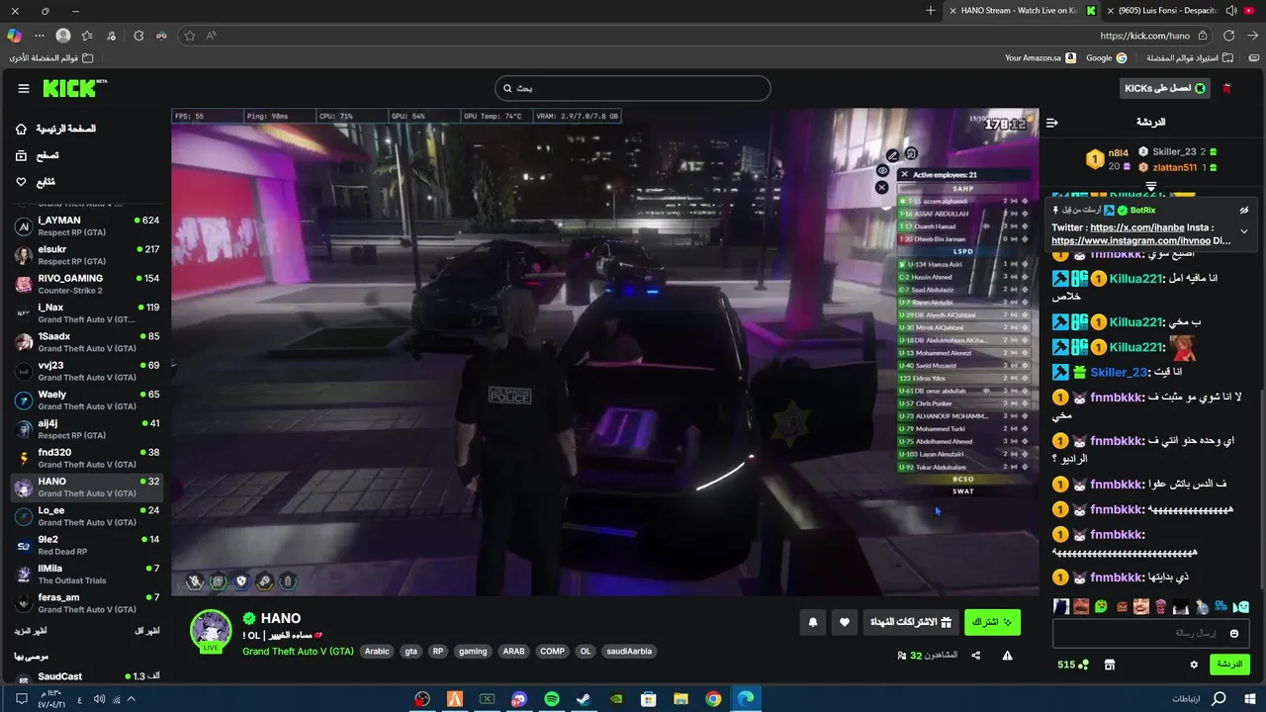Open elsukr channel in sidebar
This screenshot has width=1266, height=712.
(85, 254)
